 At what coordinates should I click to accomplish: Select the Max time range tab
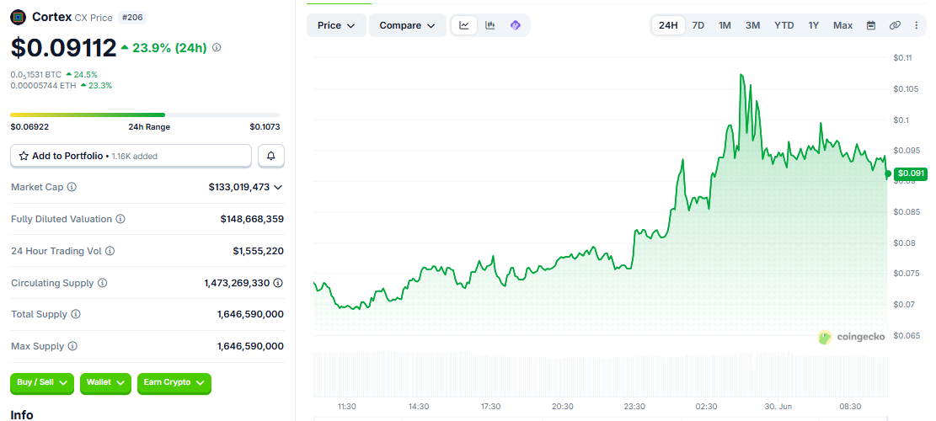pyautogui.click(x=842, y=25)
